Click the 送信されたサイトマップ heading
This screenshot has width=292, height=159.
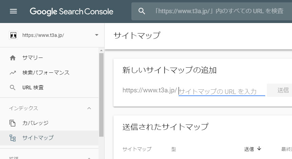coord(166,127)
